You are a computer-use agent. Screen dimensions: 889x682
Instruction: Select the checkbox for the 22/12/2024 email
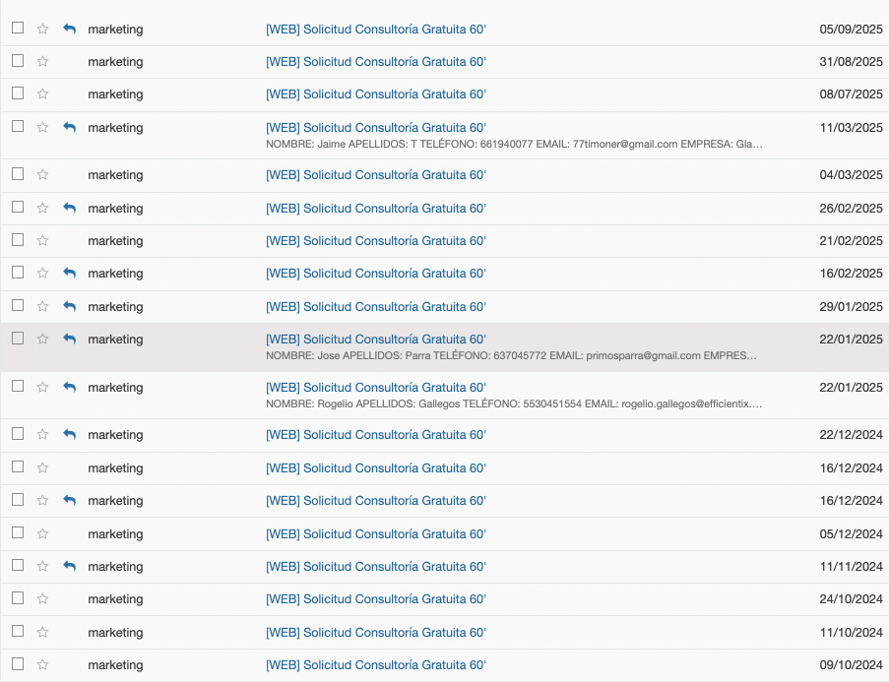pos(18,433)
